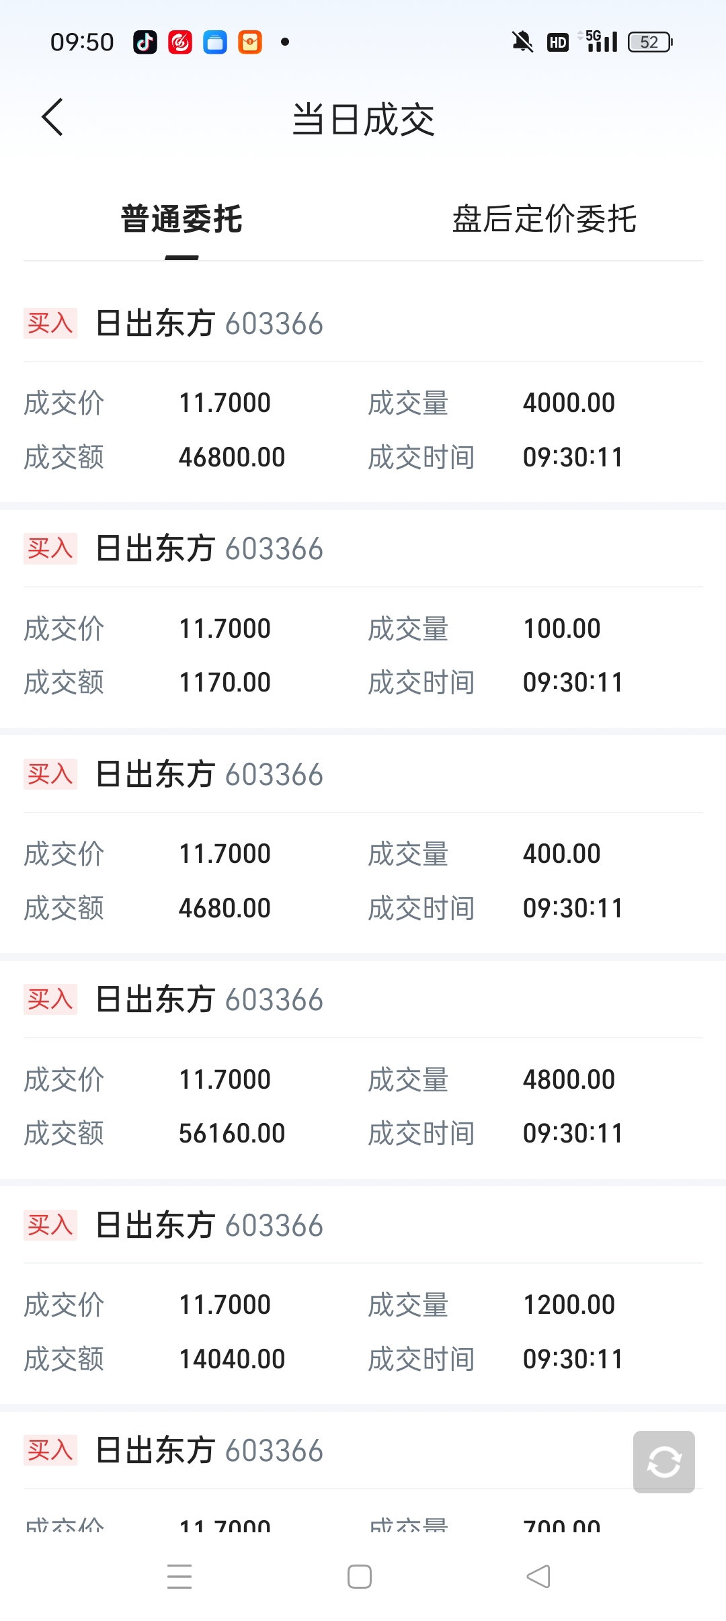Image resolution: width=726 pixels, height=1621 pixels.
Task: Tap the 当日成交 page title
Action: pyautogui.click(x=363, y=120)
